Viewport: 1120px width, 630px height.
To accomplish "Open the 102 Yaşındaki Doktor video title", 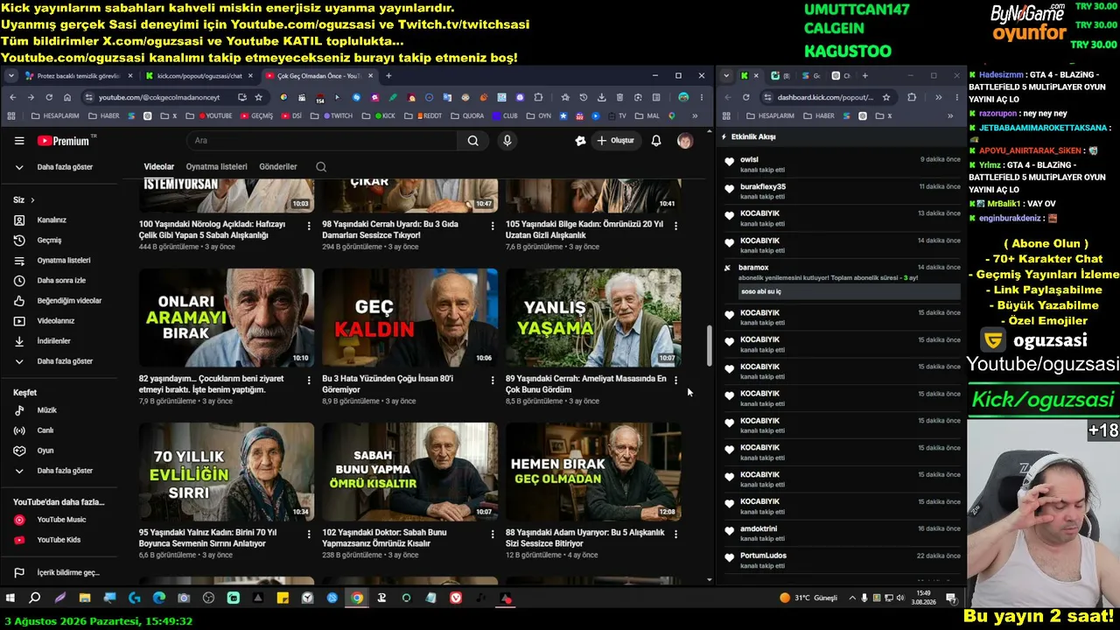I will pyautogui.click(x=384, y=538).
